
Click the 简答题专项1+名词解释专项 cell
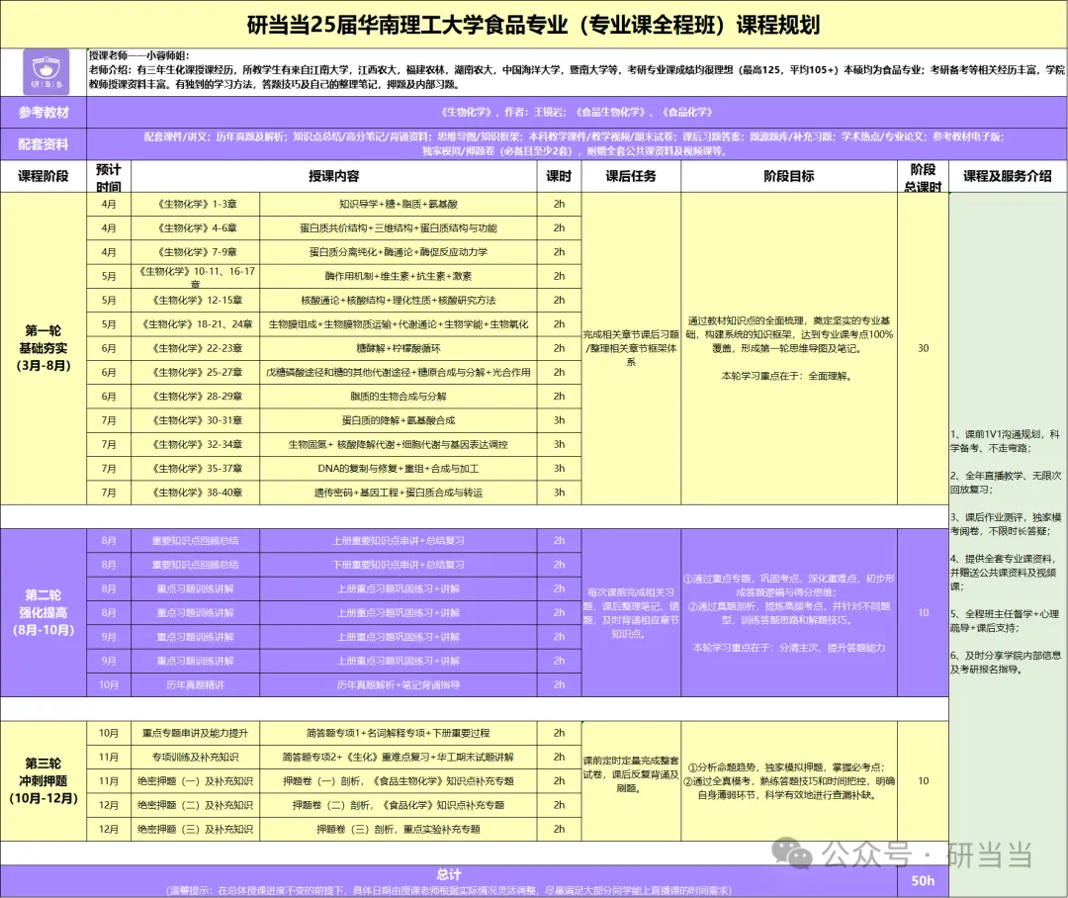point(399,733)
